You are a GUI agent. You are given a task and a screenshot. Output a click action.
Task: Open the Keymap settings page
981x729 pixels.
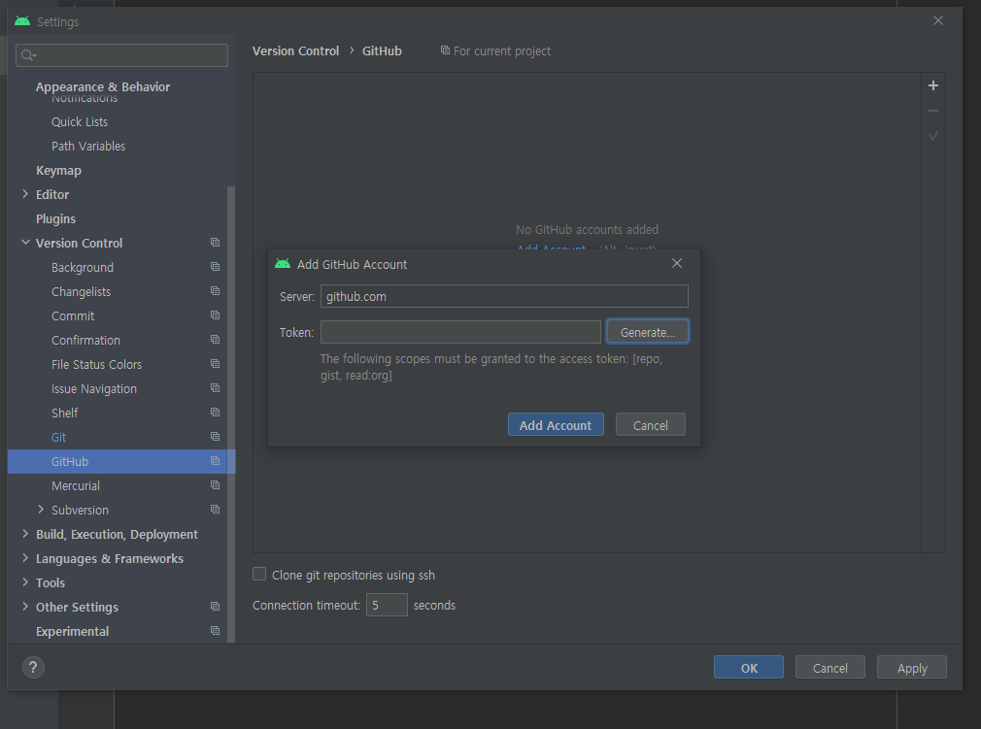pos(59,171)
